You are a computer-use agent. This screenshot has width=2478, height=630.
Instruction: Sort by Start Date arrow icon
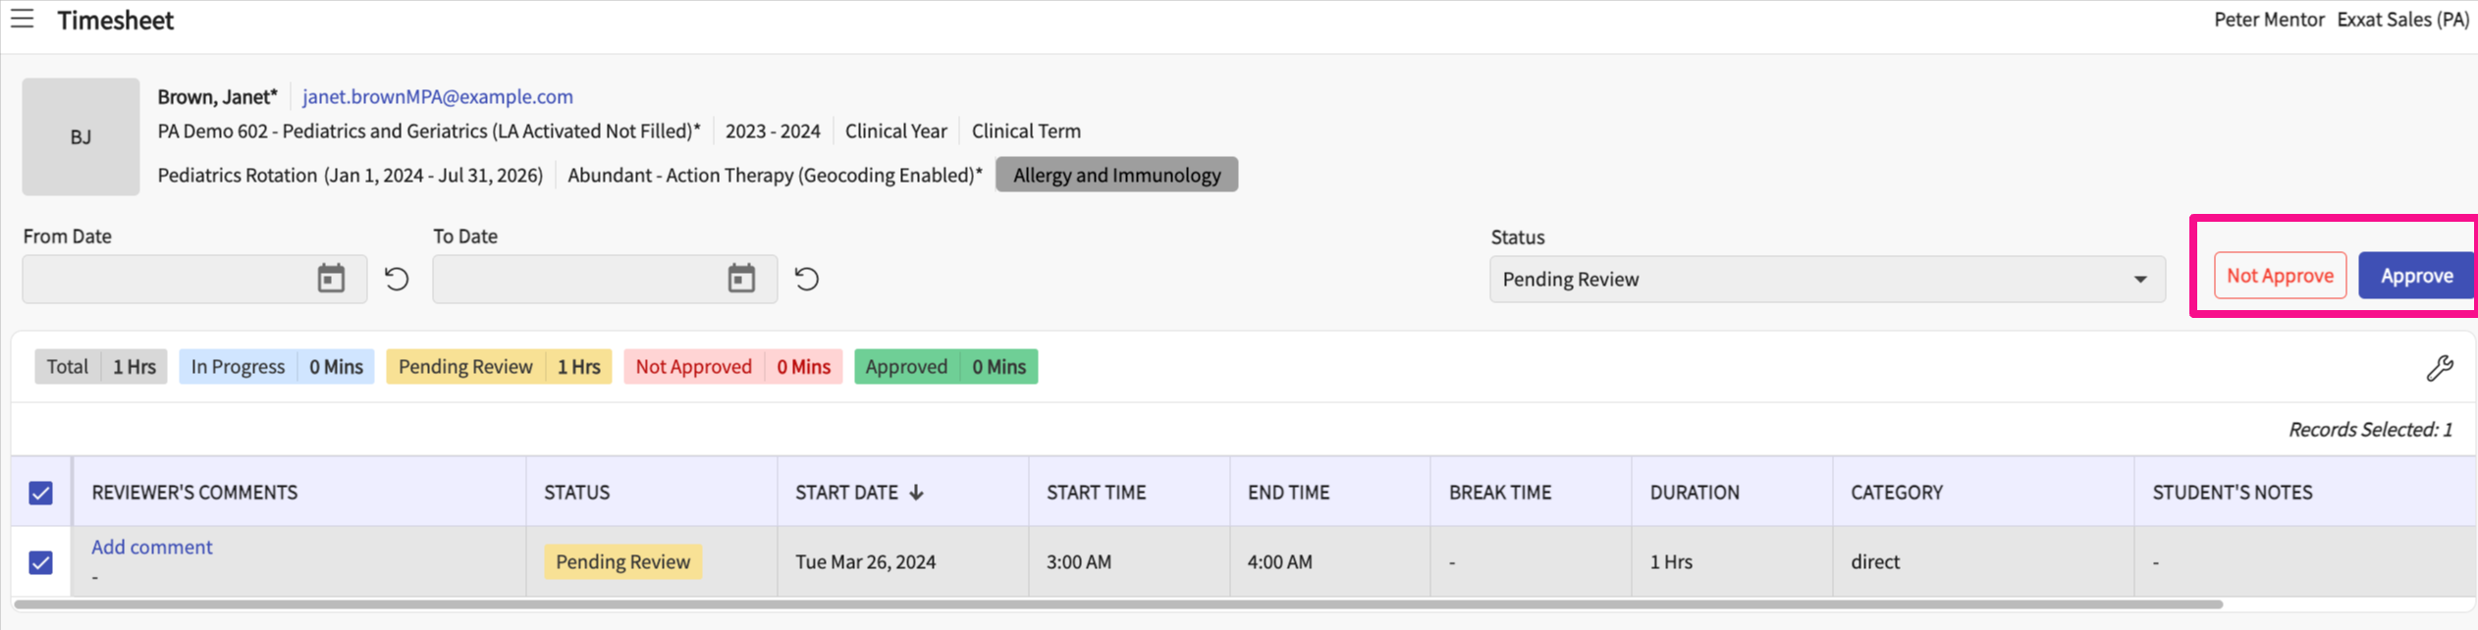pos(916,493)
